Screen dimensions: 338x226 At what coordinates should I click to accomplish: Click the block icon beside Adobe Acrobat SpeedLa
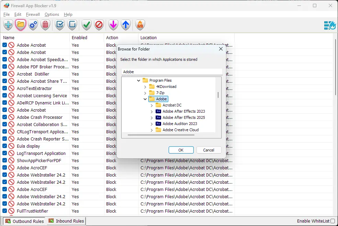11,59
